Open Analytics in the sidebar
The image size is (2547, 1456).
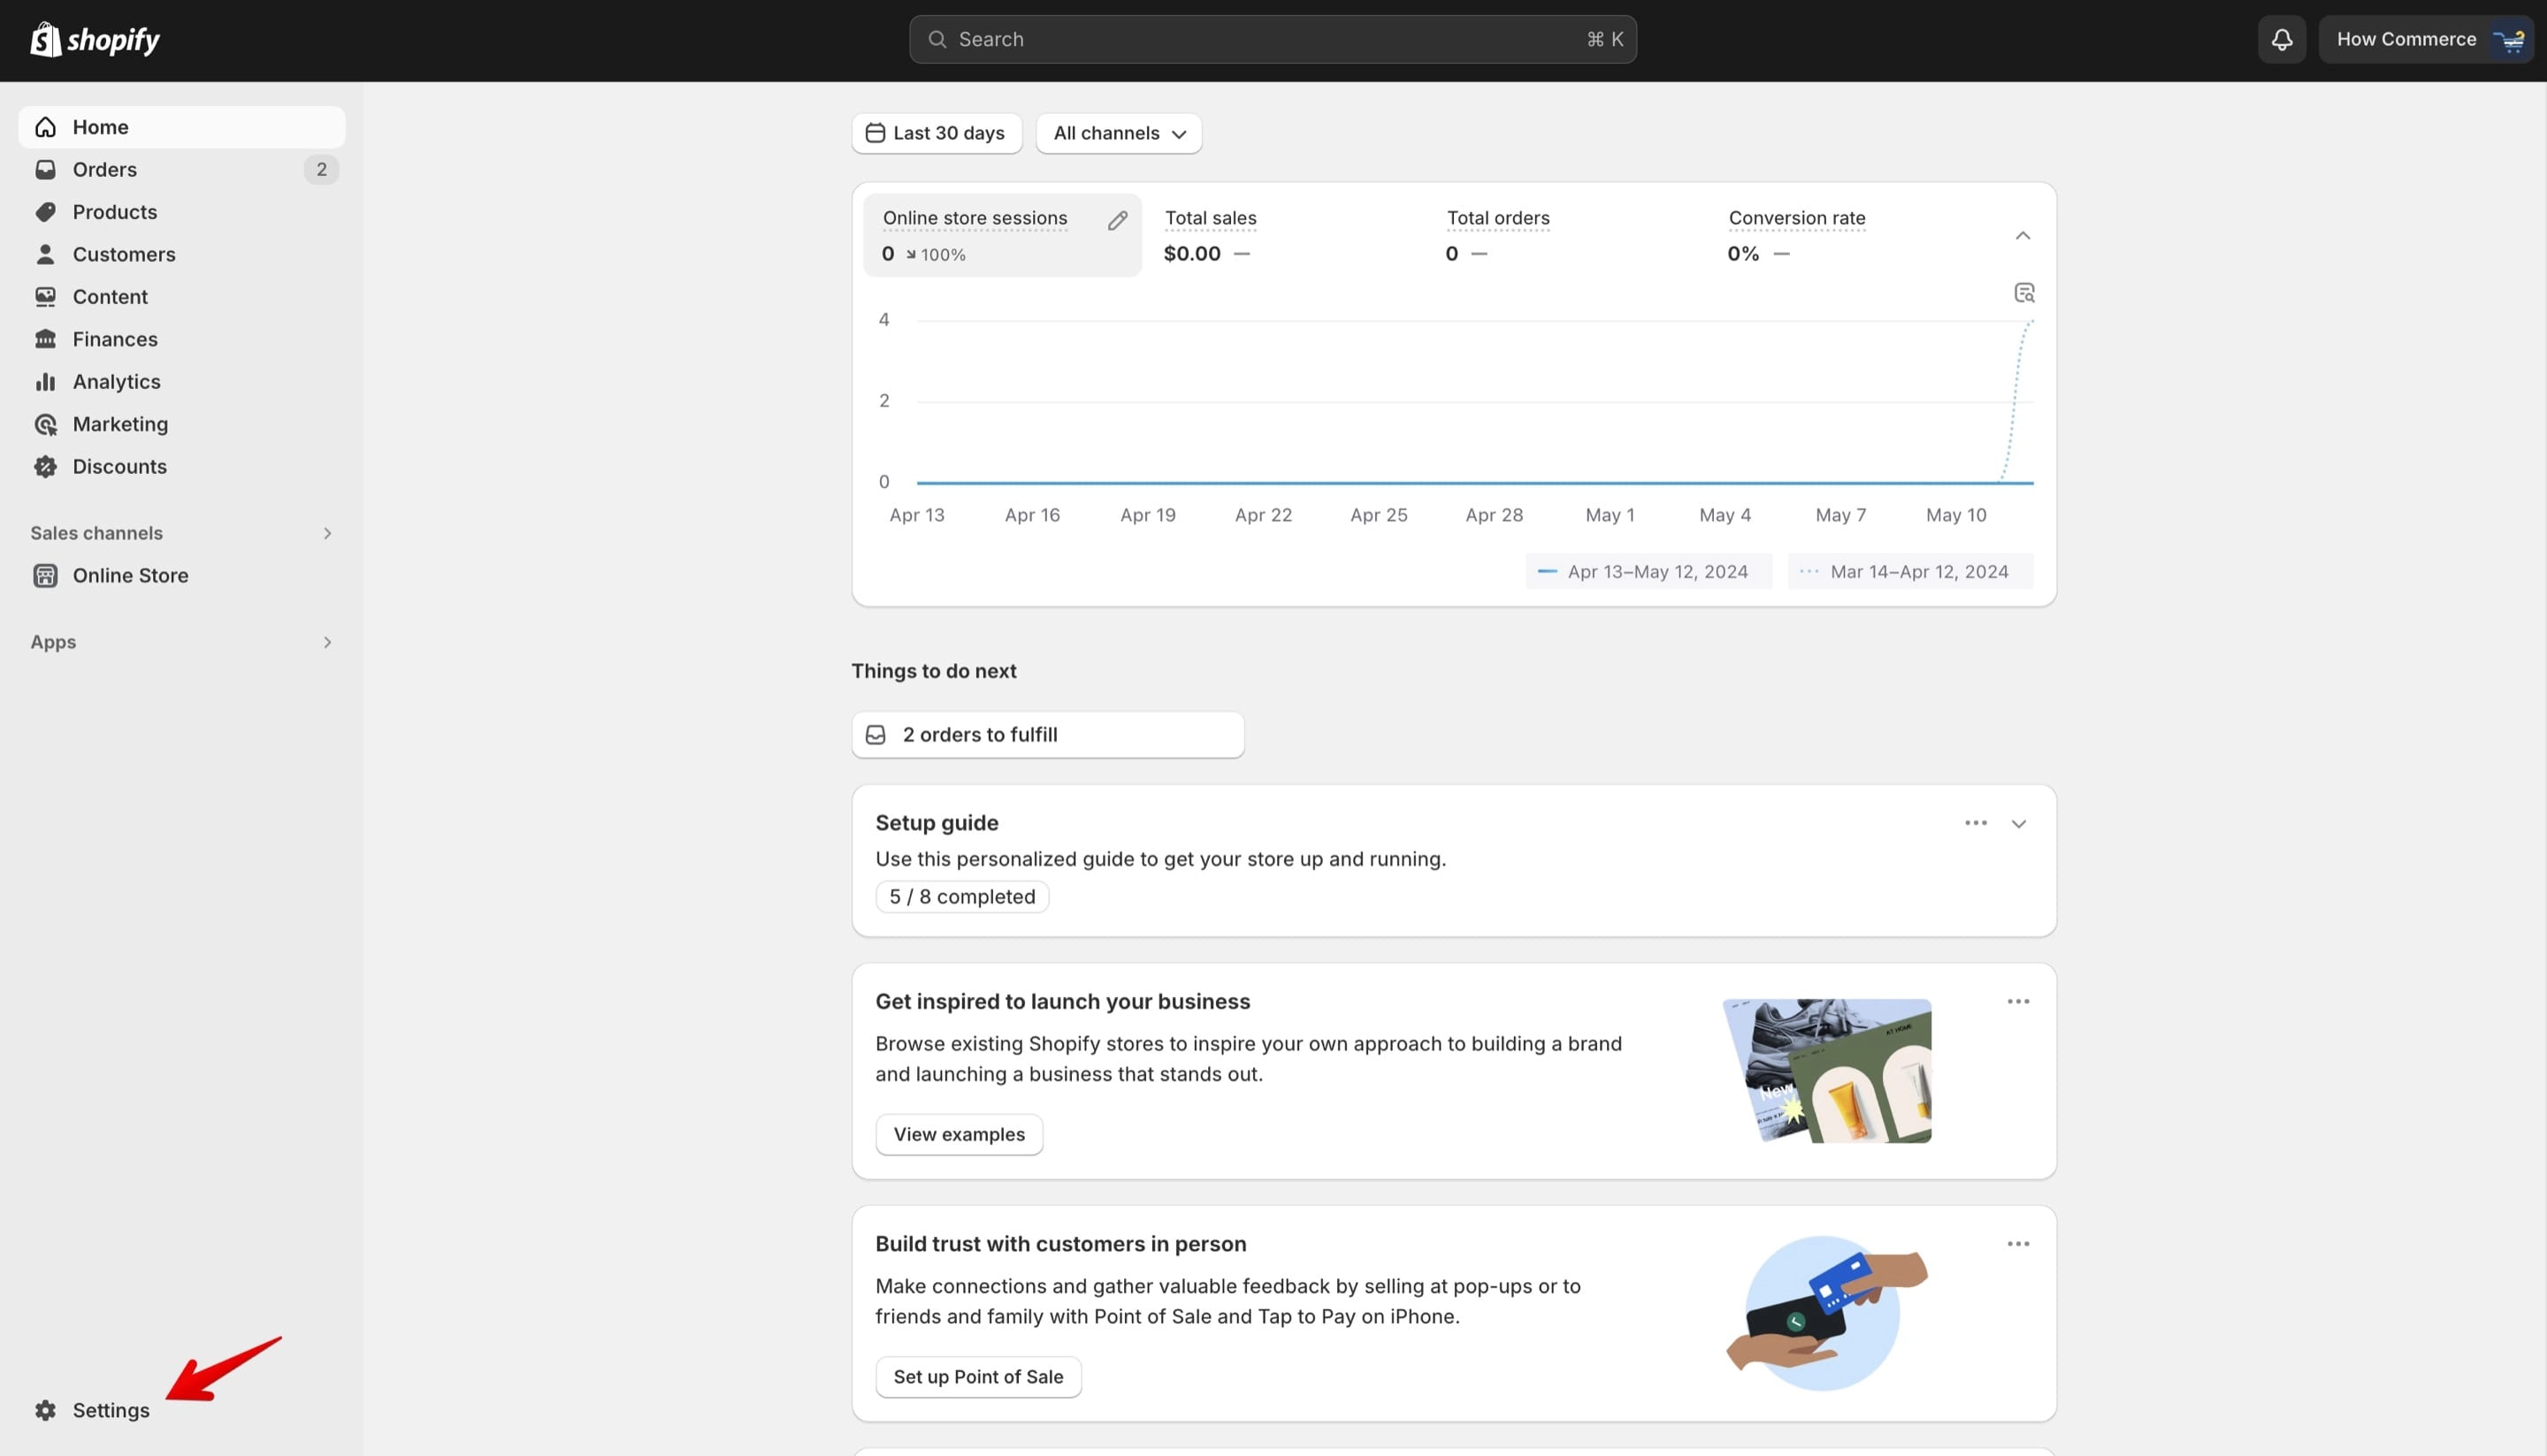coord(181,382)
